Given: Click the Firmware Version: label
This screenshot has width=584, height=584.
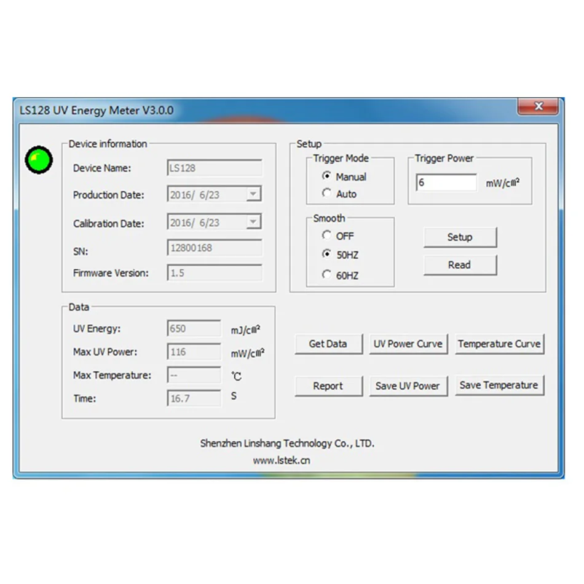Looking at the screenshot, I should coord(111,273).
